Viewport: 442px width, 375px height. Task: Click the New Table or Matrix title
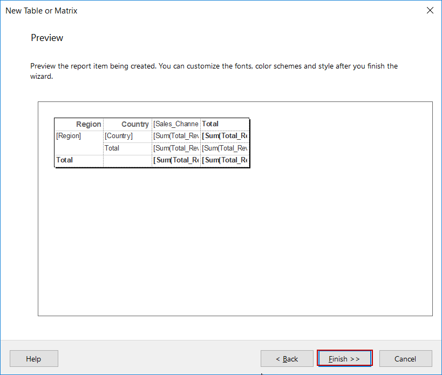pyautogui.click(x=41, y=10)
